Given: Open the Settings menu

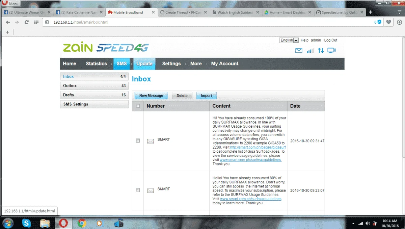Looking at the screenshot, I should click(x=171, y=63).
